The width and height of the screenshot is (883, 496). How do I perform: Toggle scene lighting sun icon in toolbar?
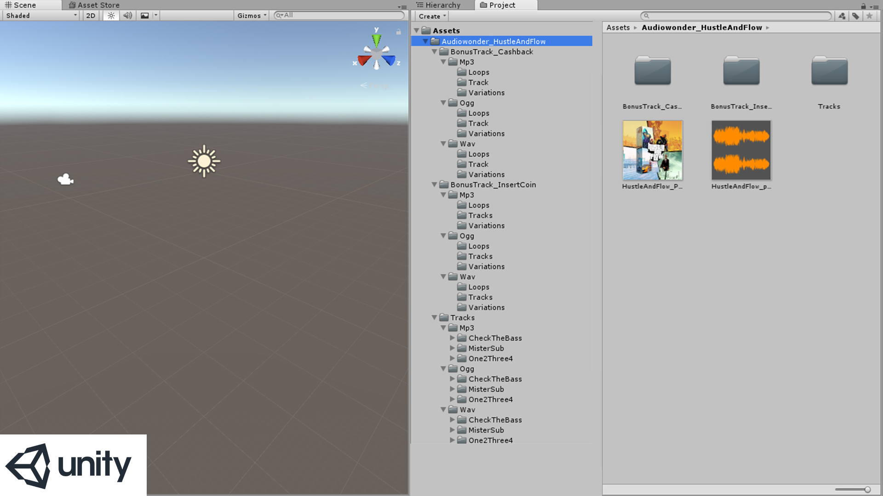point(111,16)
